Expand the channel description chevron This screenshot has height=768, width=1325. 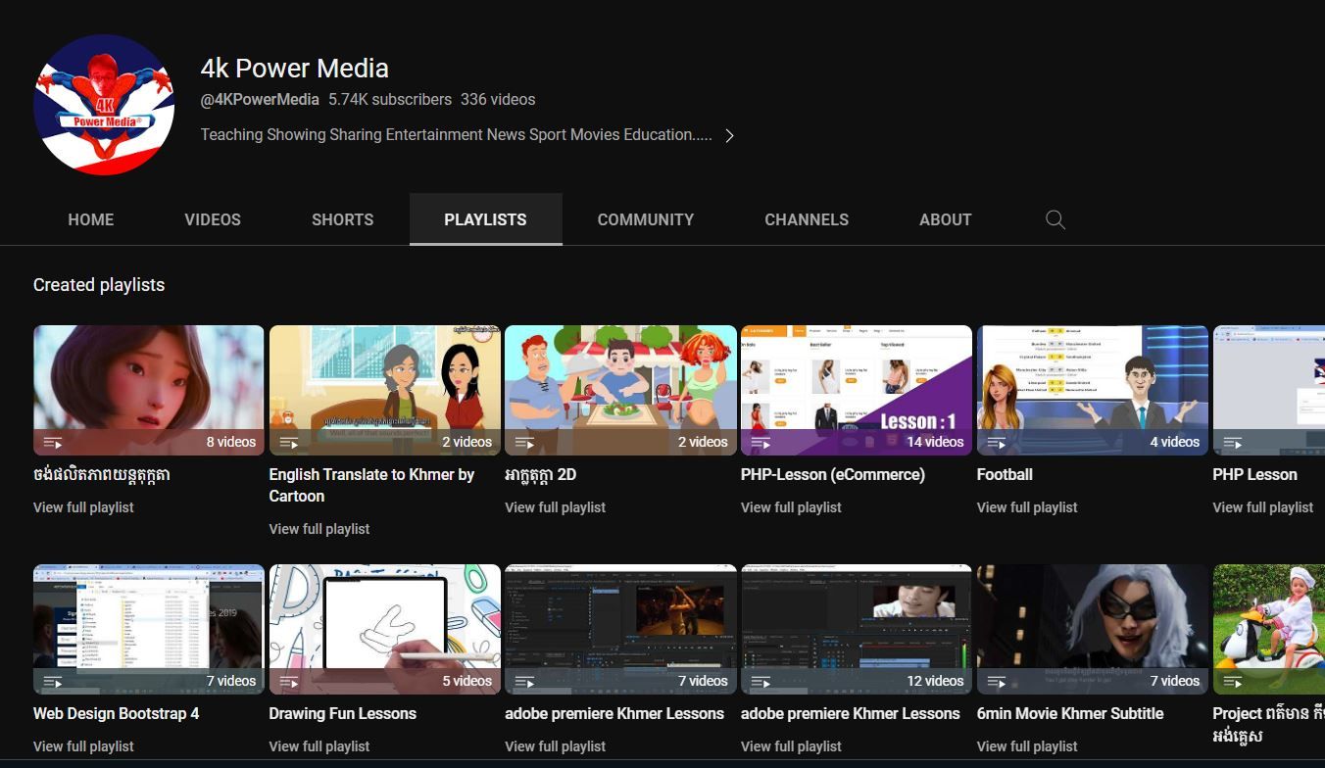(x=729, y=135)
